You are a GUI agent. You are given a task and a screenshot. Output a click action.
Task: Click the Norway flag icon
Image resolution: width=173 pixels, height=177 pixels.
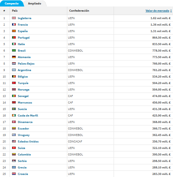[14, 90]
